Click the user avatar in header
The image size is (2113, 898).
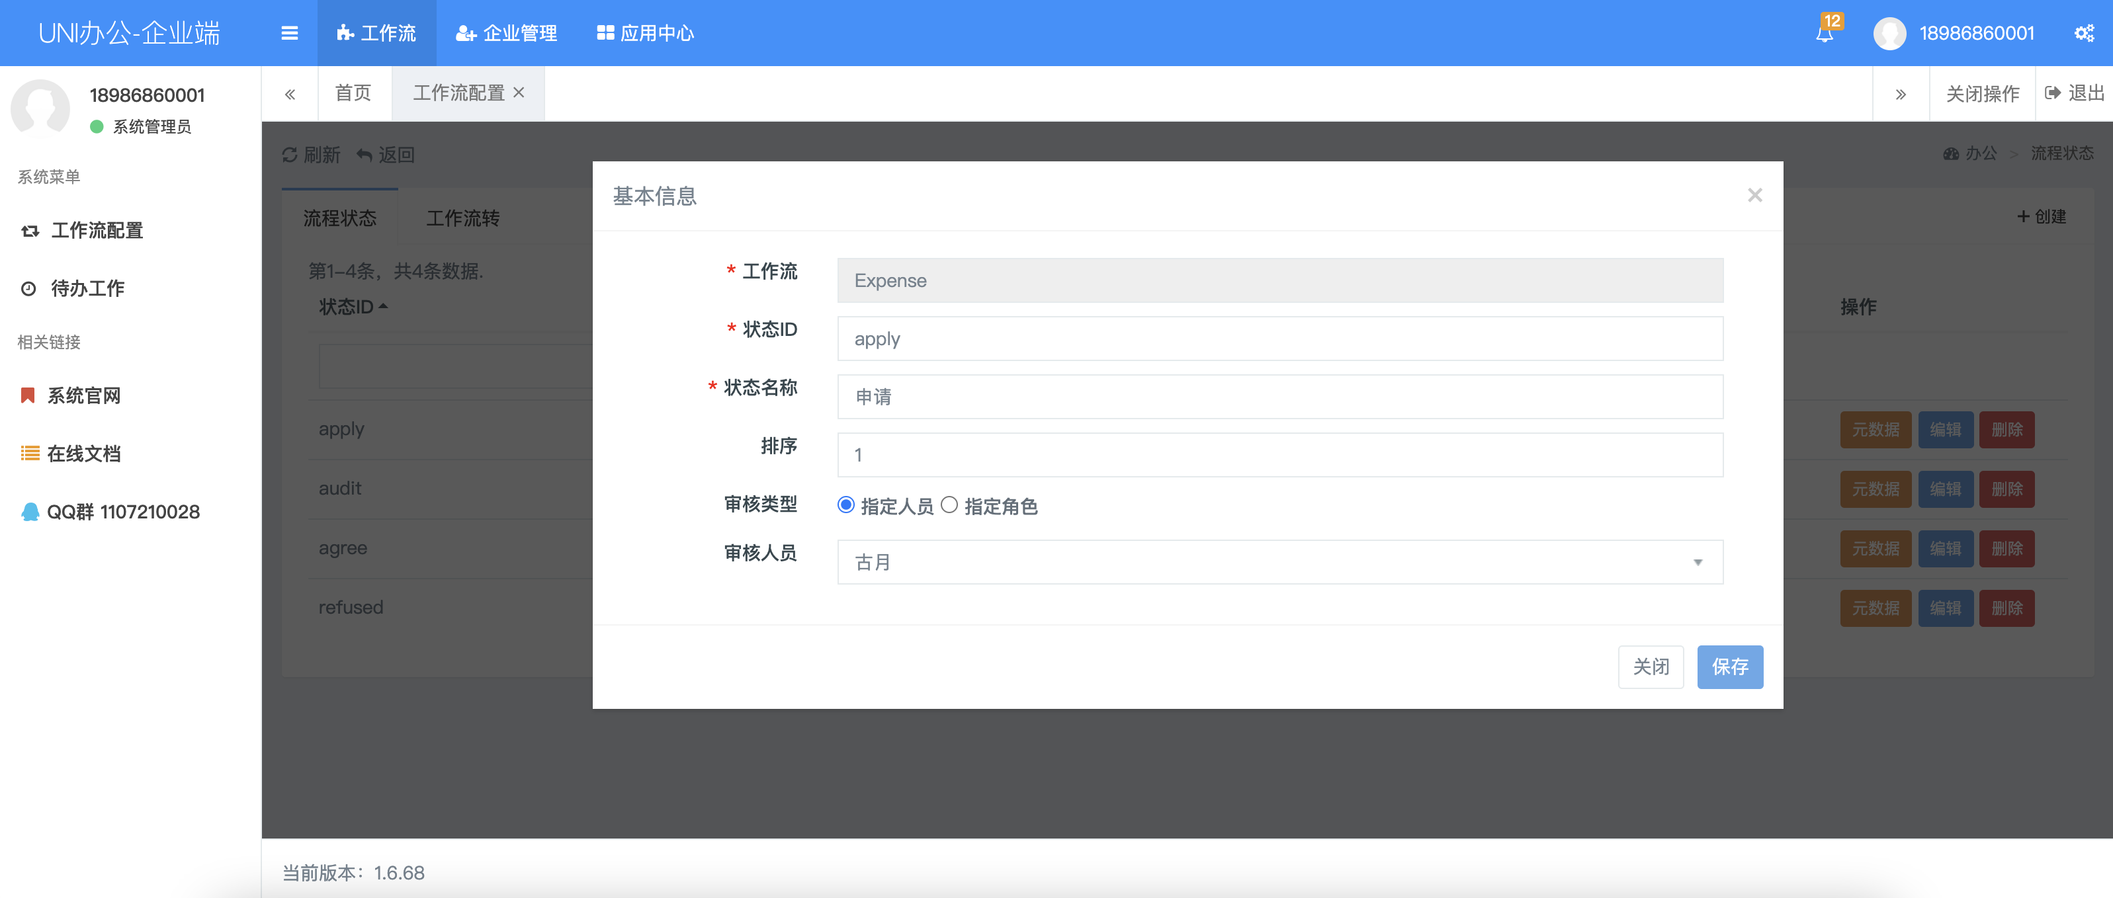coord(1889,33)
